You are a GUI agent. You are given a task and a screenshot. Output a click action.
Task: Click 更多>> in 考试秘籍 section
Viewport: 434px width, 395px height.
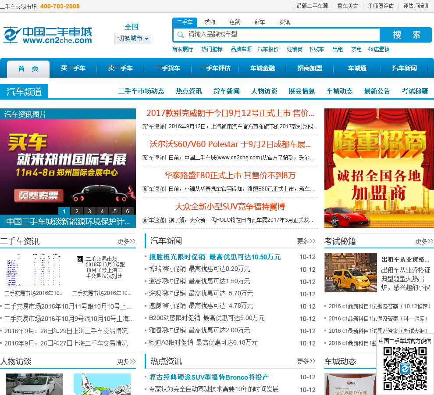pos(424,241)
